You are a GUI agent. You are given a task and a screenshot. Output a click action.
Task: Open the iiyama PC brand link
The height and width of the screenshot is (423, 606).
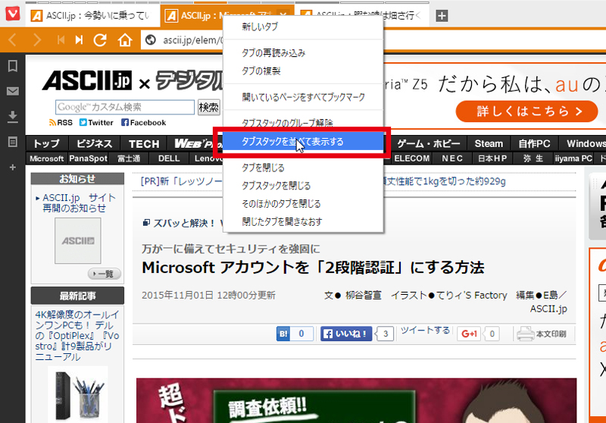[573, 158]
